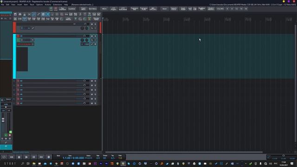The width and height of the screenshot is (297, 167).
Task: Toggle record arm on track 01
Action: click(x=18, y=36)
